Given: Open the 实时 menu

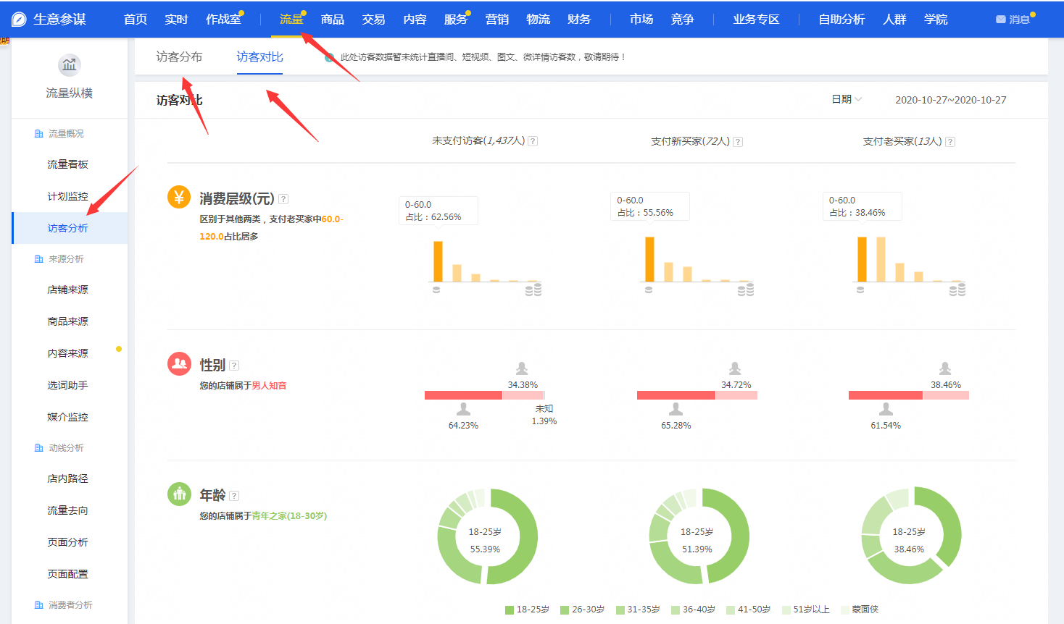Looking at the screenshot, I should (x=176, y=20).
